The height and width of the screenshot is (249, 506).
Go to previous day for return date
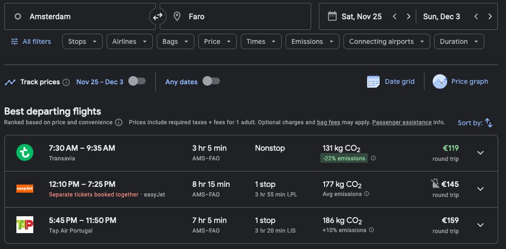(476, 16)
